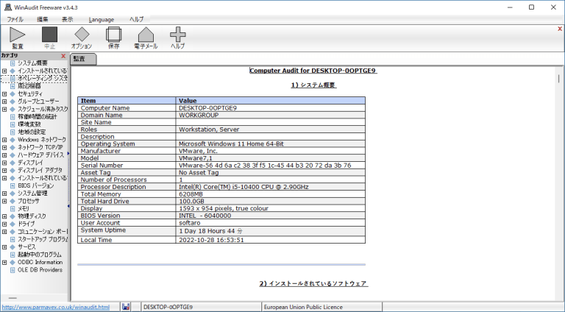
Task: Click the Local Time value 2022-10-28 16:53:51
Action: click(x=211, y=240)
